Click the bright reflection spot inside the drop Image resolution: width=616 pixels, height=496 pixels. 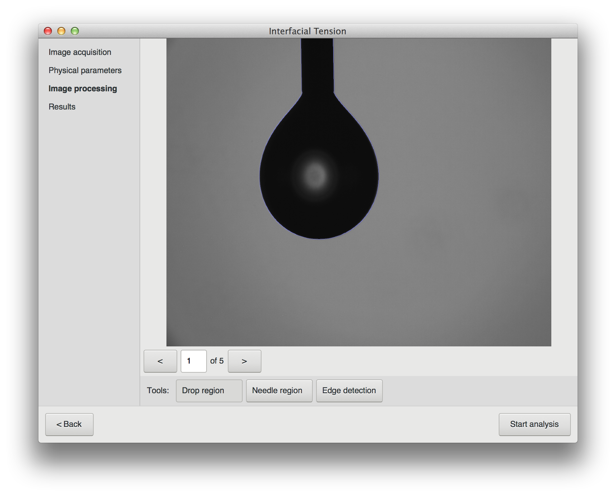315,176
